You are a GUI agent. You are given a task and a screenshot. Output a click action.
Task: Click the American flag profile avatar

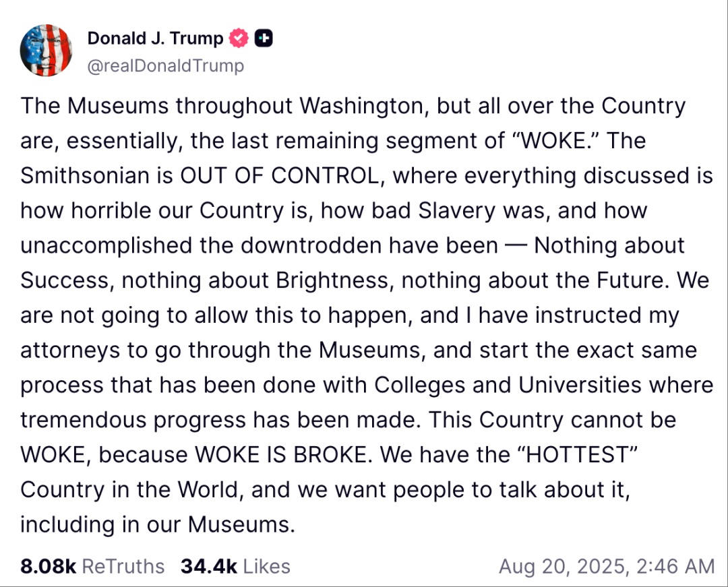pos(47,50)
